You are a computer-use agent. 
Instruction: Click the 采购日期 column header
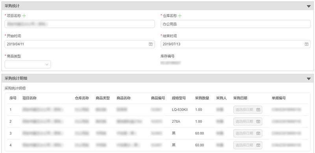tap(240, 98)
